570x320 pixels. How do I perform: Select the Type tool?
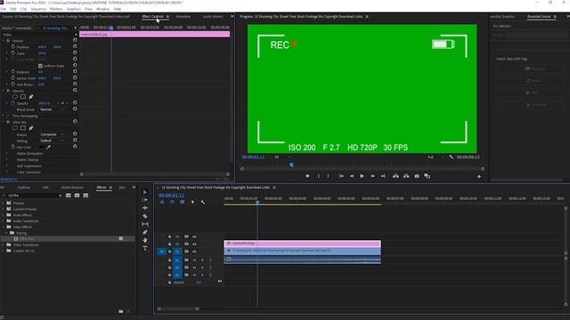coord(145,248)
